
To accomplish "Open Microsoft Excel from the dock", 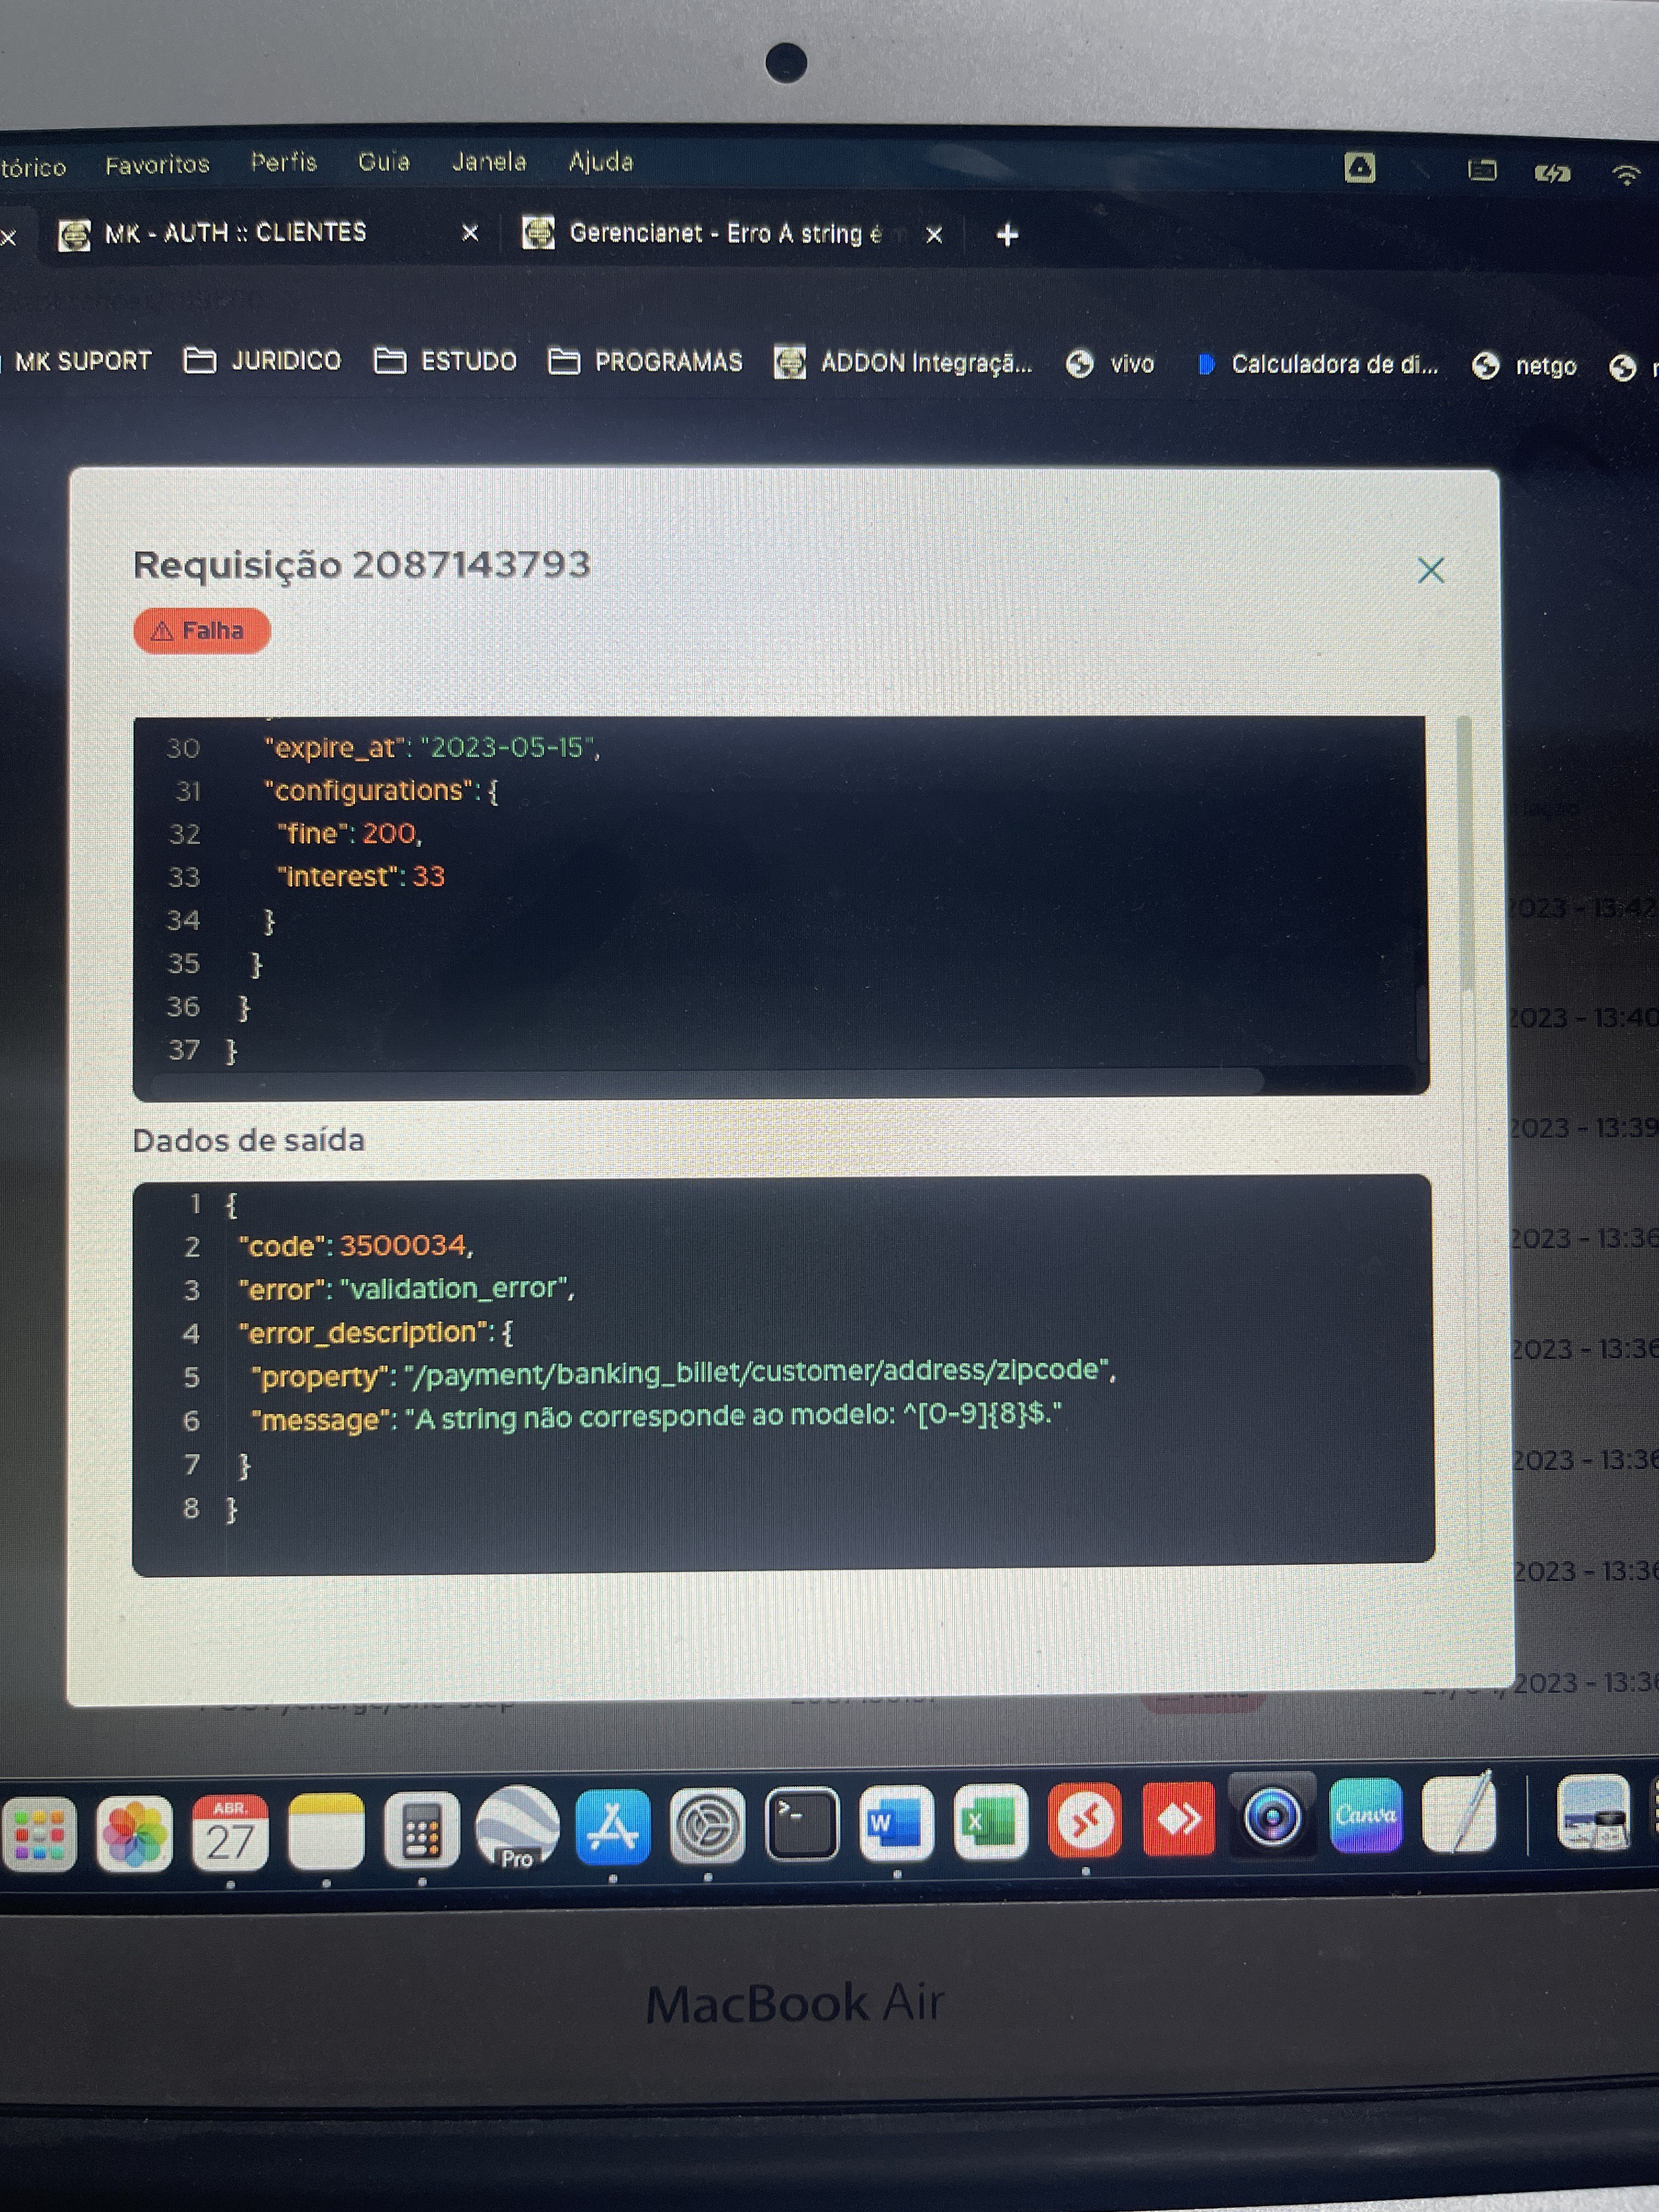I will [x=991, y=1821].
